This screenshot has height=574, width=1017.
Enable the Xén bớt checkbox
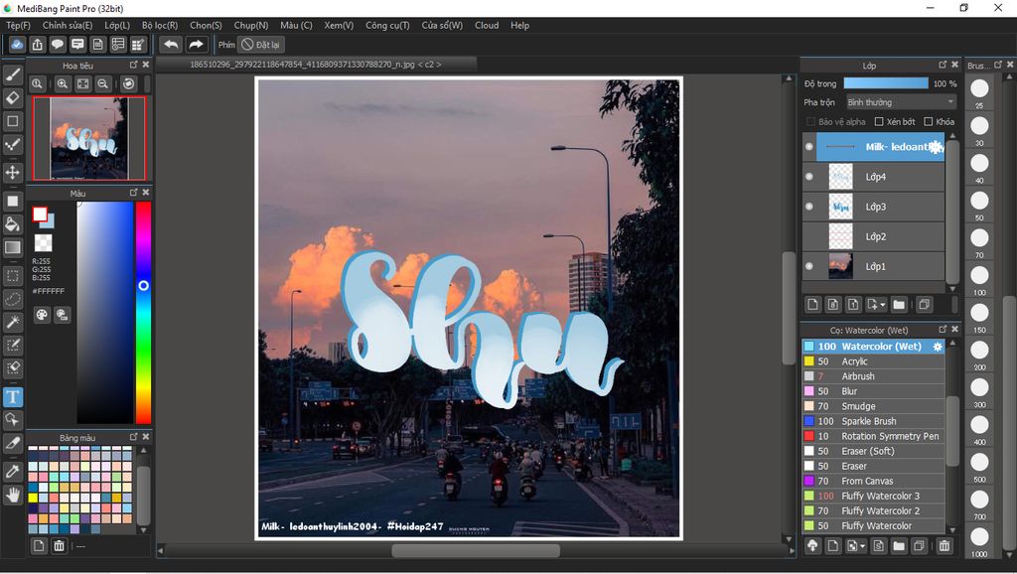(x=879, y=121)
